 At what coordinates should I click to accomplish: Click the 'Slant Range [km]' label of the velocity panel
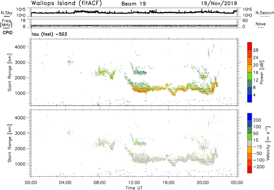point(10,143)
